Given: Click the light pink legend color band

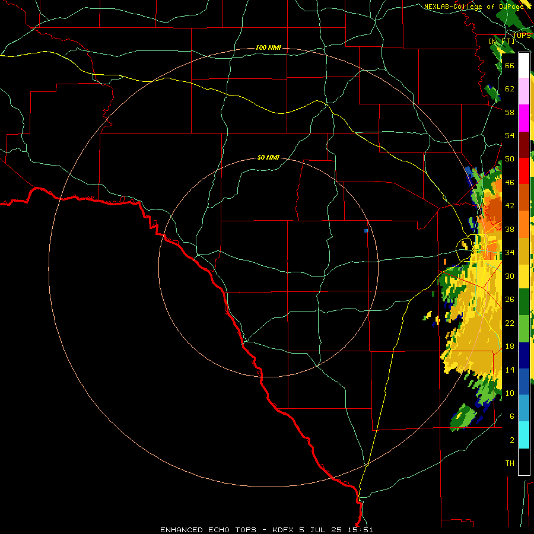Looking at the screenshot, I should 524,91.
